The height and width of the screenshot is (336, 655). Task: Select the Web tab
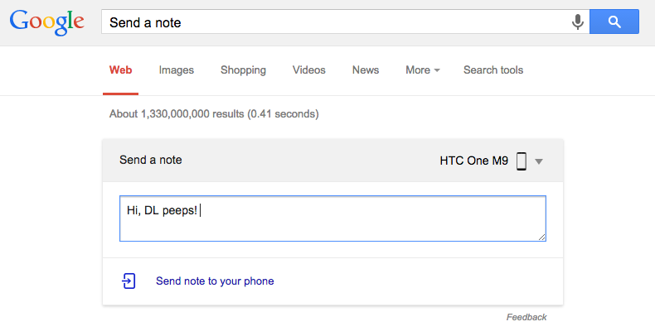(x=120, y=70)
